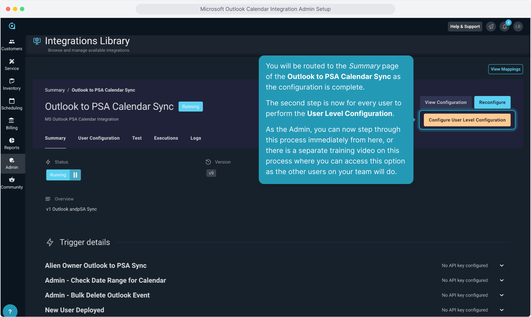Click the Integrations Library header icon
The width and height of the screenshot is (531, 317).
[x=37, y=41]
